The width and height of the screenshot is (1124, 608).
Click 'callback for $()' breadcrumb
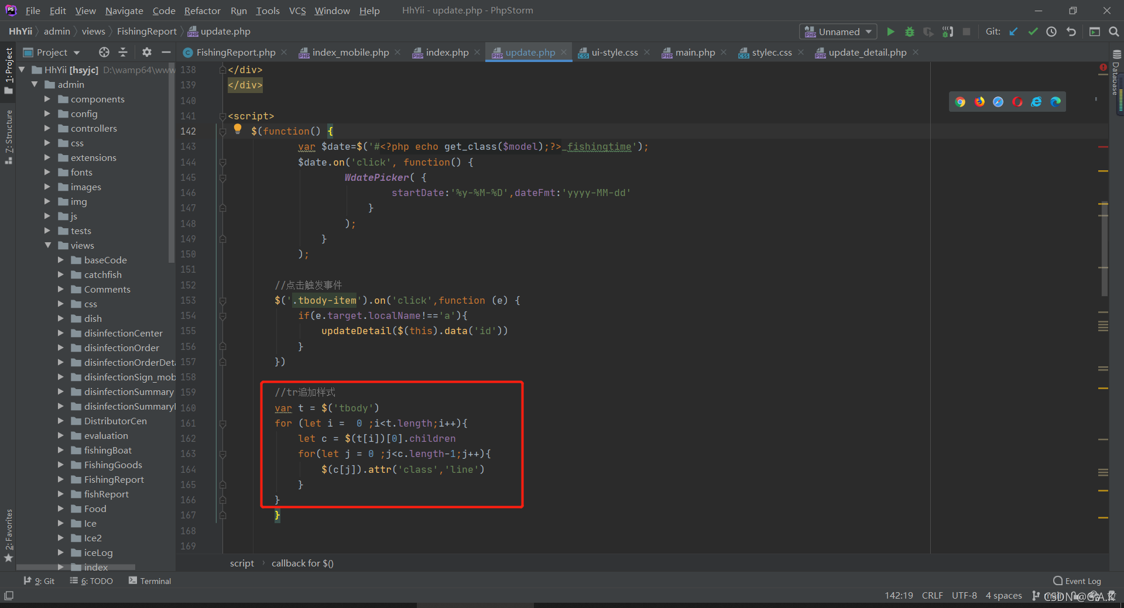tap(302, 564)
